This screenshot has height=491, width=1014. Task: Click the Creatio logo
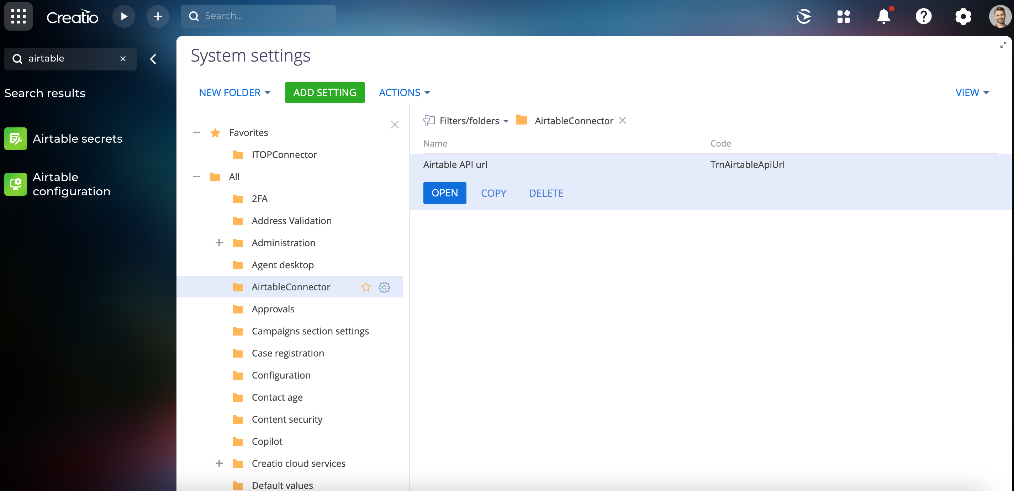(x=72, y=17)
